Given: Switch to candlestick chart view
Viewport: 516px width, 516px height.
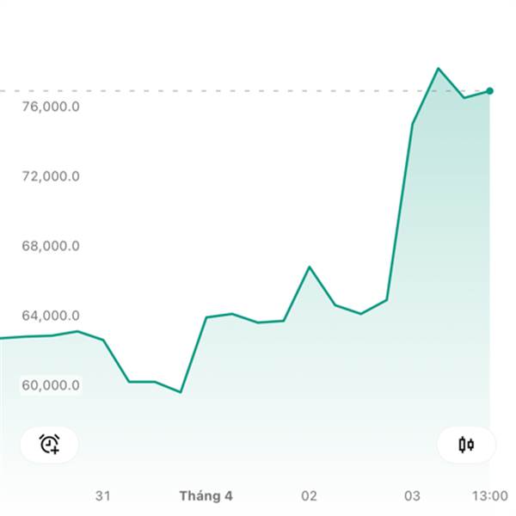Looking at the screenshot, I should click(x=467, y=444).
